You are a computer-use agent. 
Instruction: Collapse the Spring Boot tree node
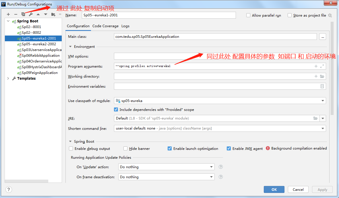pyautogui.click(x=8, y=21)
